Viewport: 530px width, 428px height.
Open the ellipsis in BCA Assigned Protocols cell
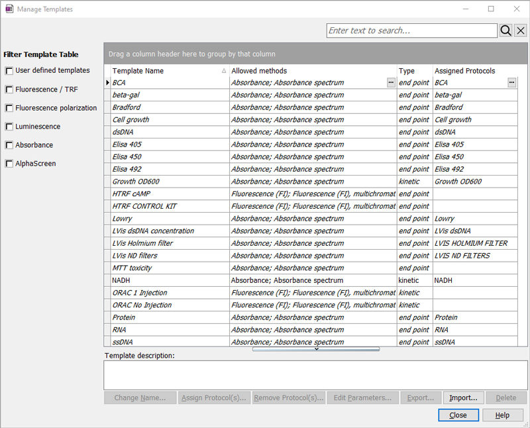click(x=511, y=83)
